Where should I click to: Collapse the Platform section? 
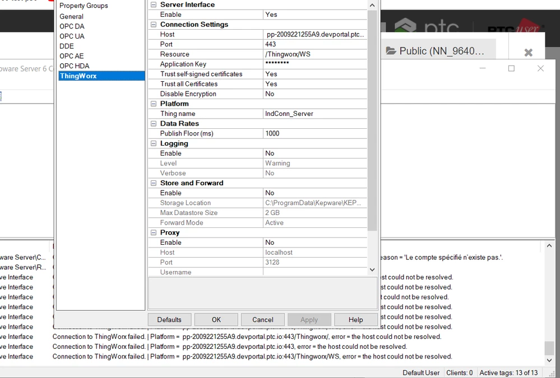click(x=154, y=104)
